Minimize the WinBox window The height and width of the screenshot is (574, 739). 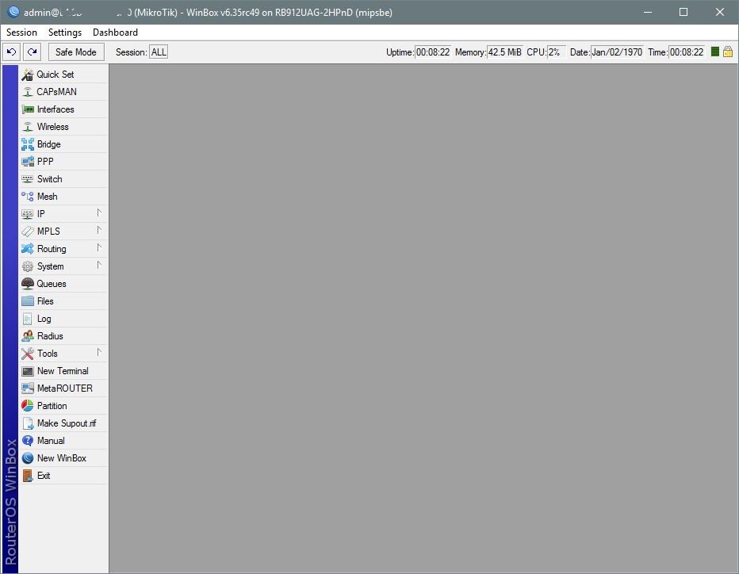coord(648,12)
